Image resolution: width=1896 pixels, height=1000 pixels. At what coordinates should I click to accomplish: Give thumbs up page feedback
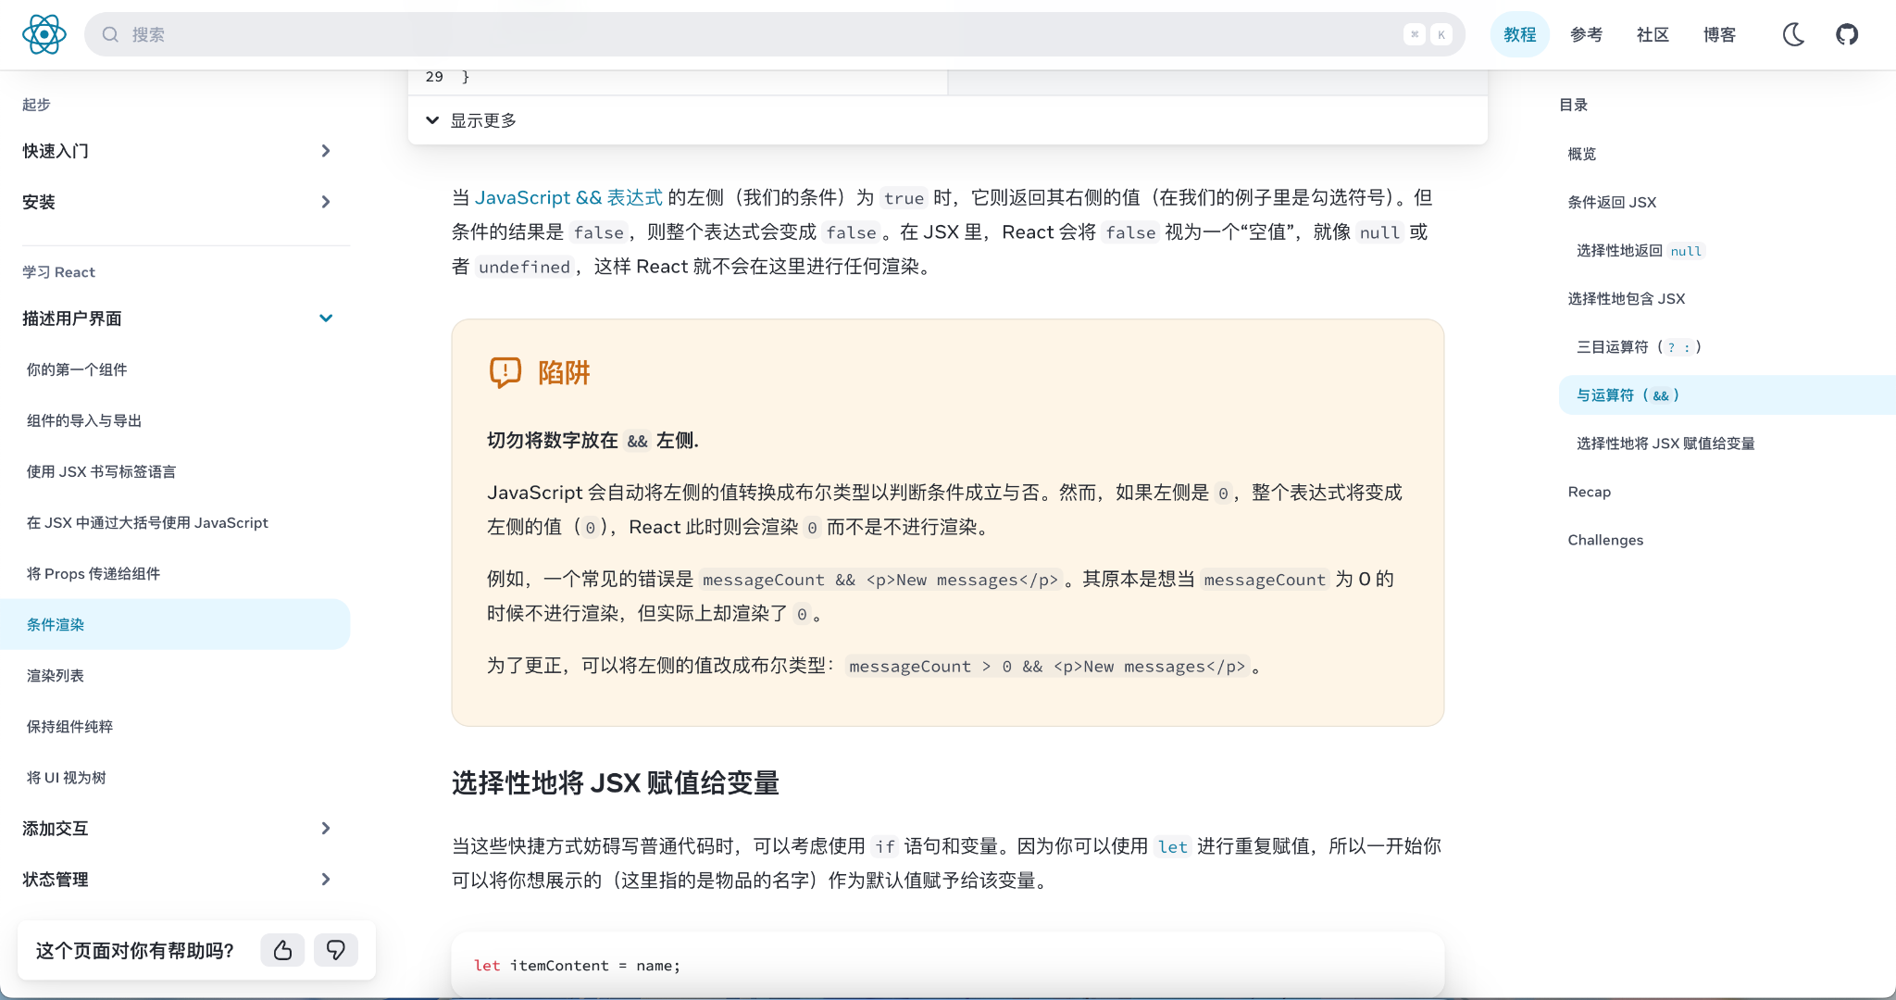coord(283,950)
